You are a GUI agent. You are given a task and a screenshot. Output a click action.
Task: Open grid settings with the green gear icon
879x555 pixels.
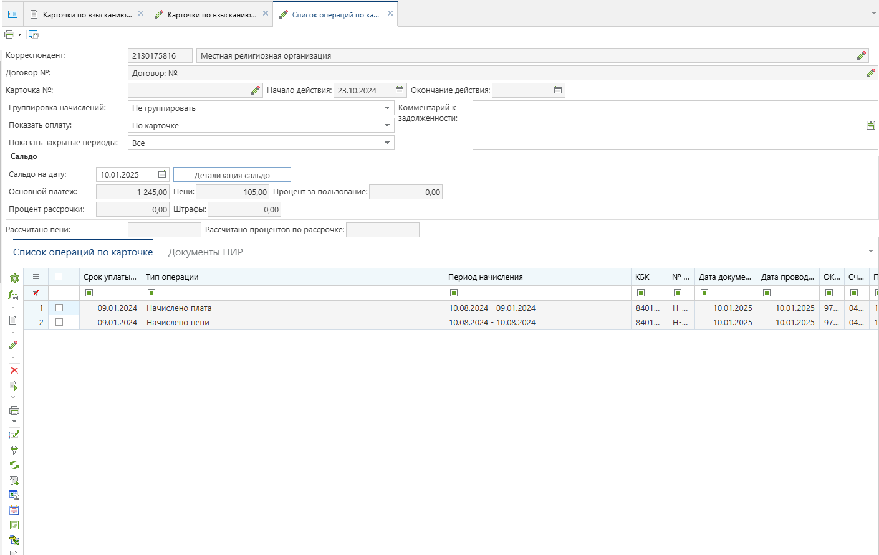pyautogui.click(x=14, y=278)
